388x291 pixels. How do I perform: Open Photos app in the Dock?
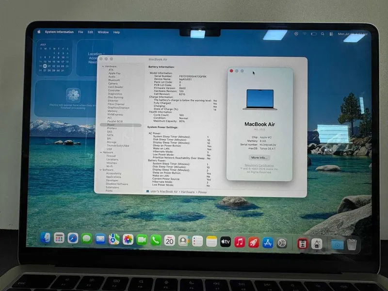[128, 240]
